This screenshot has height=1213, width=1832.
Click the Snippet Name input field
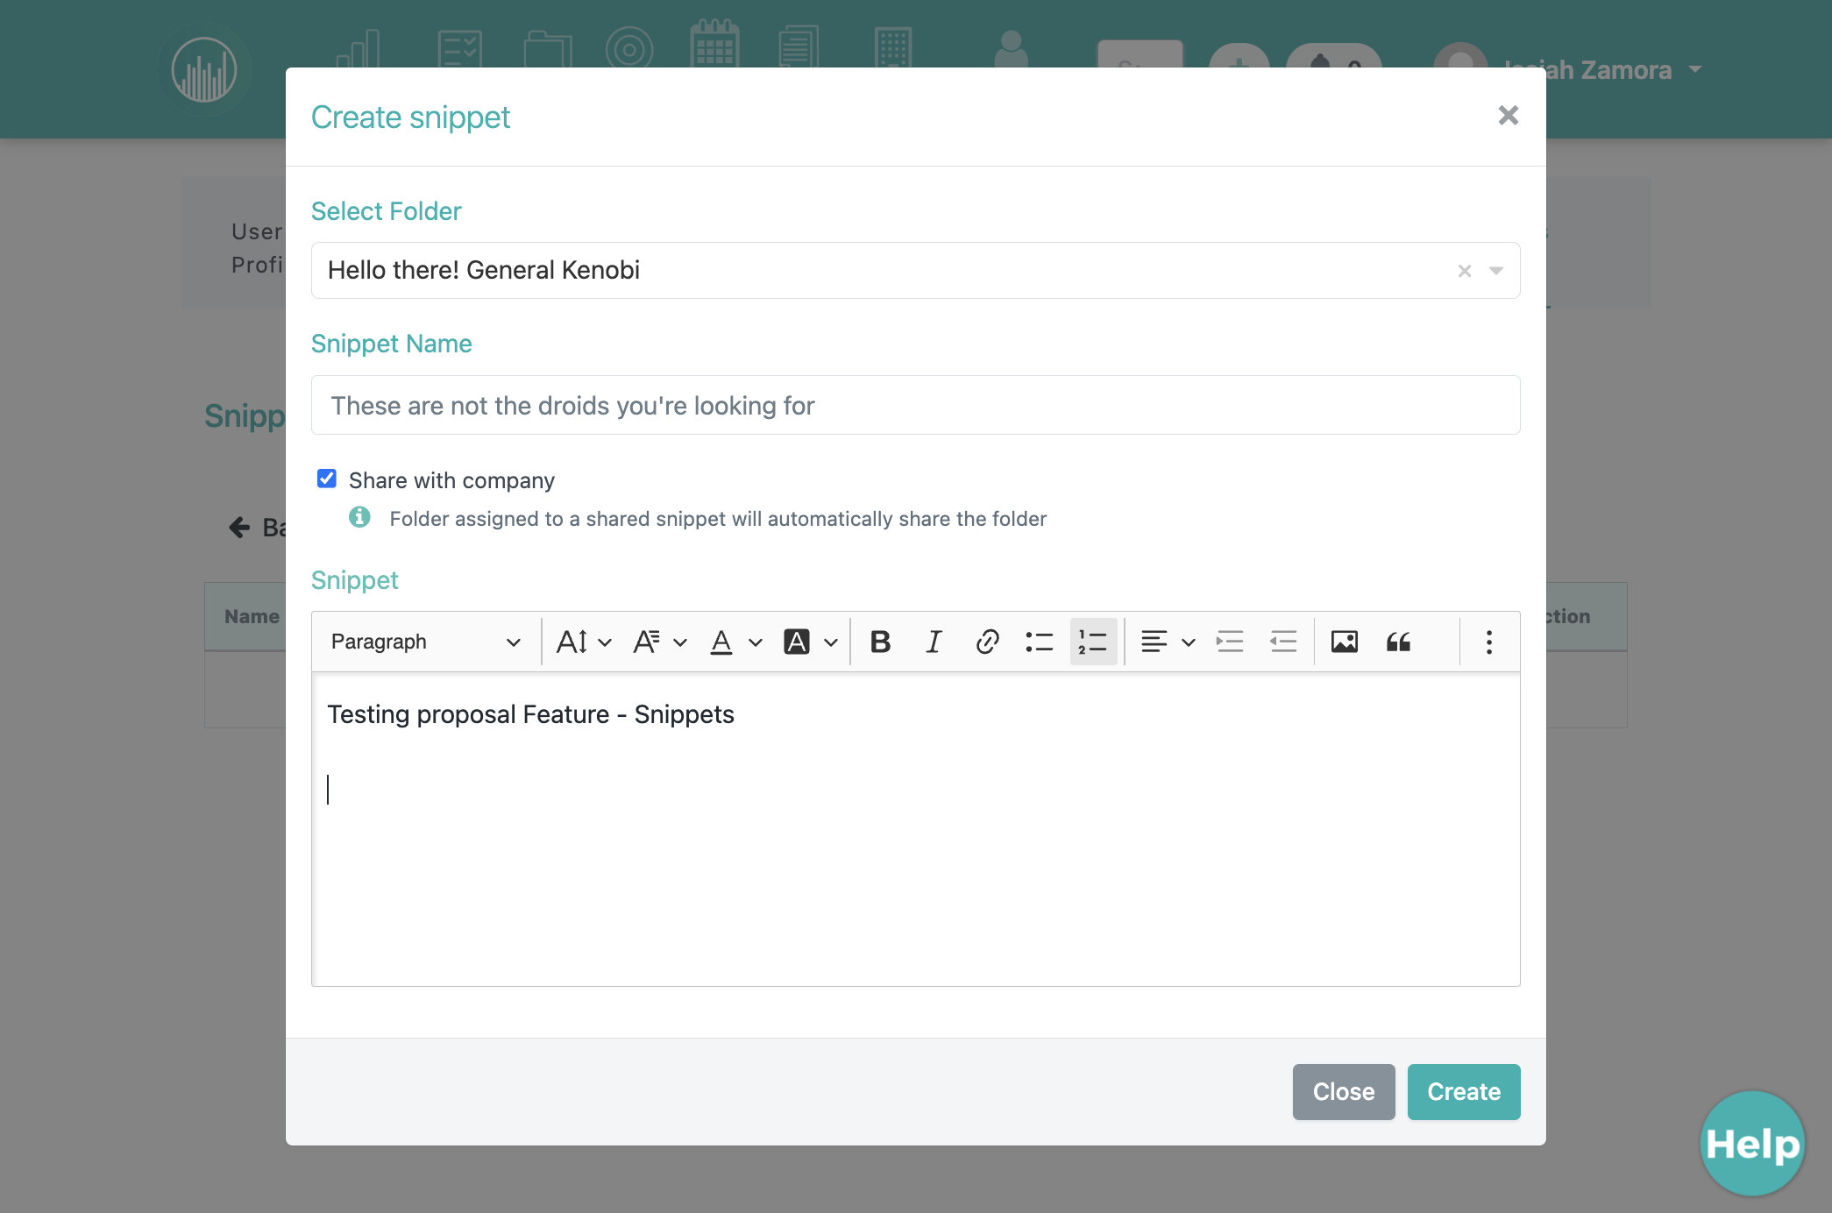click(915, 405)
